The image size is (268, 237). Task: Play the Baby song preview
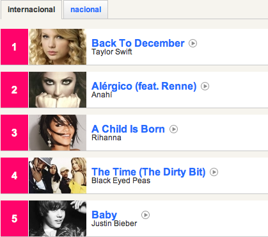145,215
